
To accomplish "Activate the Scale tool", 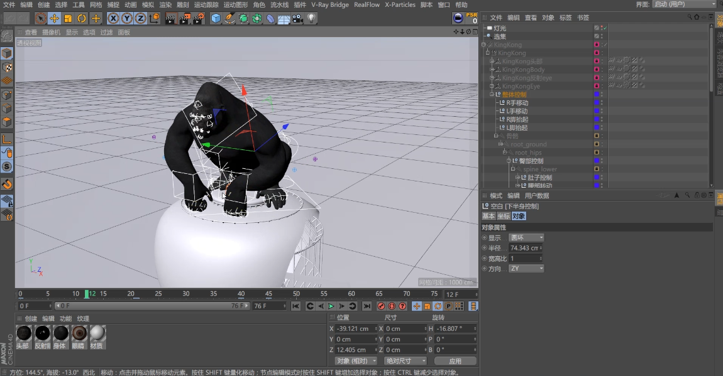I will tap(69, 18).
